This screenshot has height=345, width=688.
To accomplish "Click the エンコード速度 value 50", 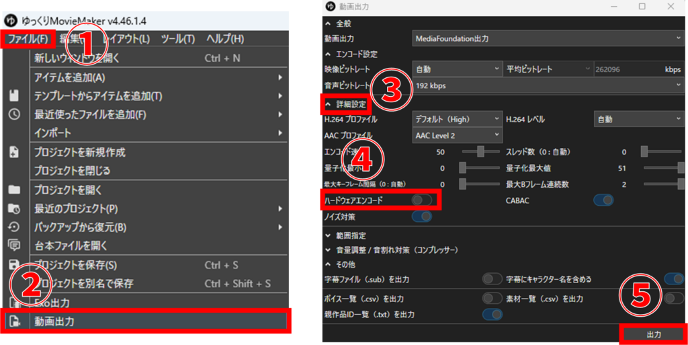I will 441,152.
